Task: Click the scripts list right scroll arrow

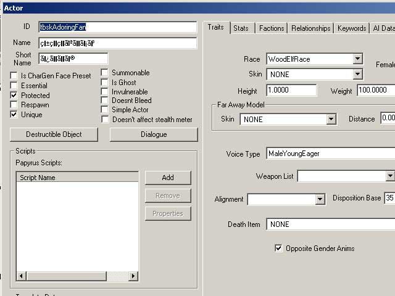Action: (x=133, y=276)
